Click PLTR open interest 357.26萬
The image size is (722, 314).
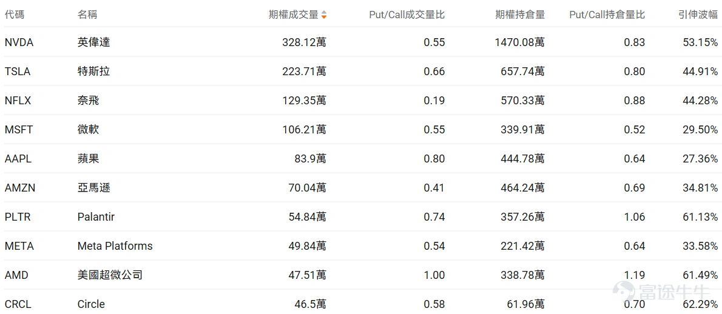523,216
